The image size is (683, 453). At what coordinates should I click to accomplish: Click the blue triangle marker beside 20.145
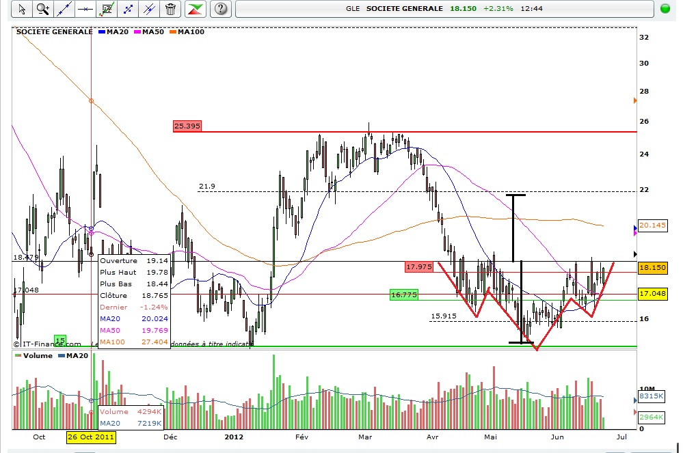coord(635,228)
